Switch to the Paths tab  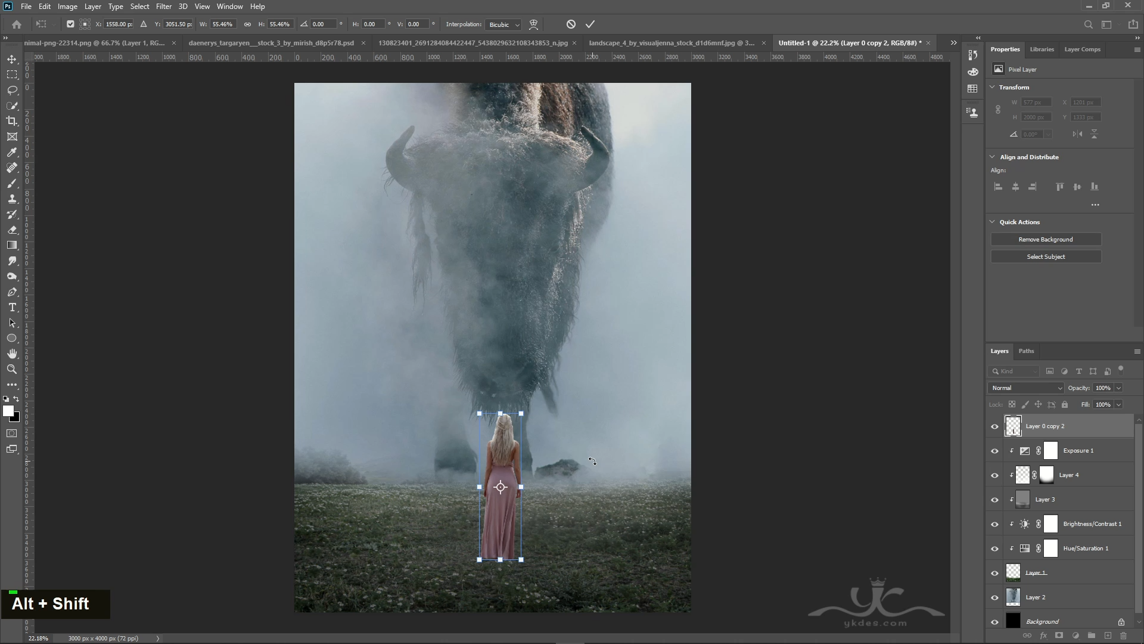(x=1026, y=351)
